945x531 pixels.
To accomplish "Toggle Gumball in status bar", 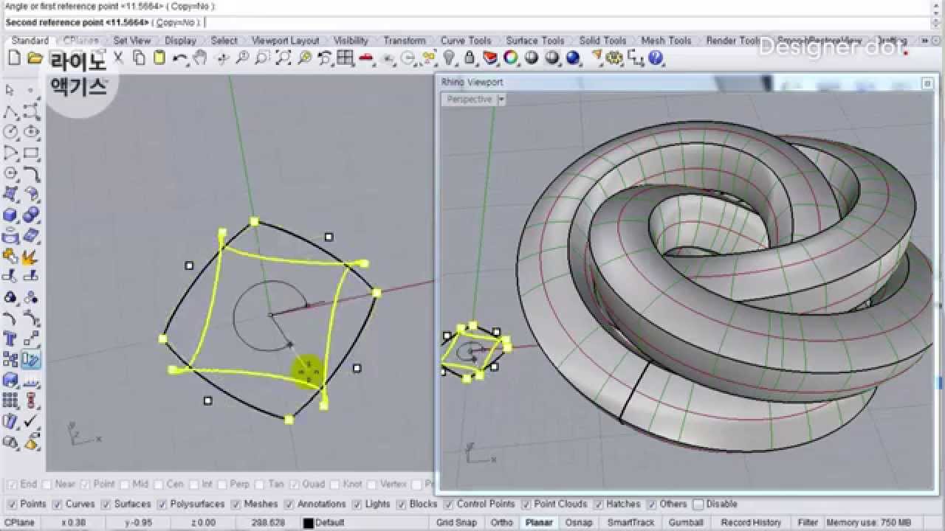I will point(686,523).
